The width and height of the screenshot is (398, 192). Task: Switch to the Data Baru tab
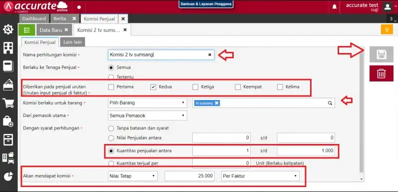click(x=51, y=30)
